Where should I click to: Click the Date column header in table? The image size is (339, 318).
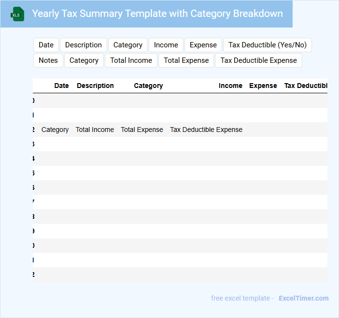coord(61,86)
